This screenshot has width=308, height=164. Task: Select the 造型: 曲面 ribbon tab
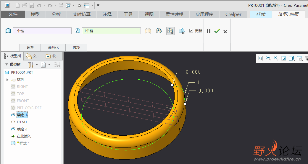pos(288,14)
